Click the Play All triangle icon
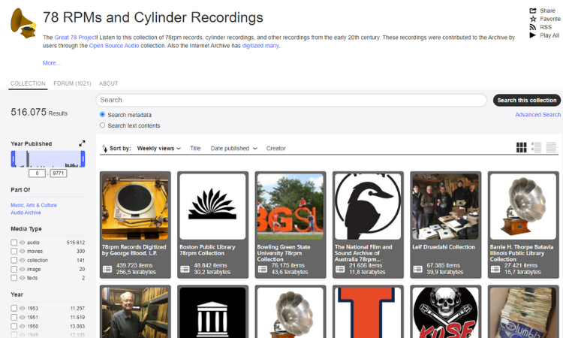The width and height of the screenshot is (563, 338). [x=533, y=35]
